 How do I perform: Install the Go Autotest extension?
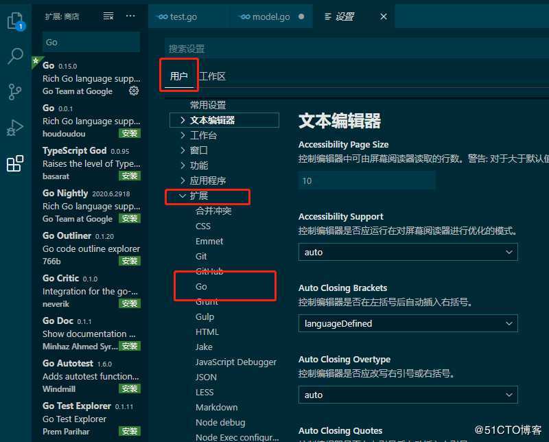[x=130, y=388]
